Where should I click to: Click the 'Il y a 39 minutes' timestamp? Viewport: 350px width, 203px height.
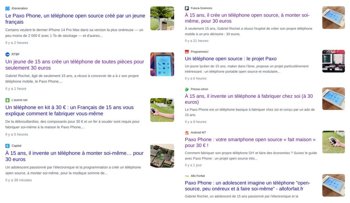18,180
